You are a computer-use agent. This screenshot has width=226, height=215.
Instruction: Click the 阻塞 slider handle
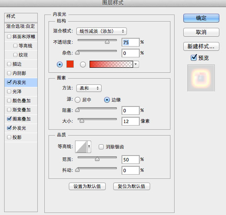click(x=78, y=110)
